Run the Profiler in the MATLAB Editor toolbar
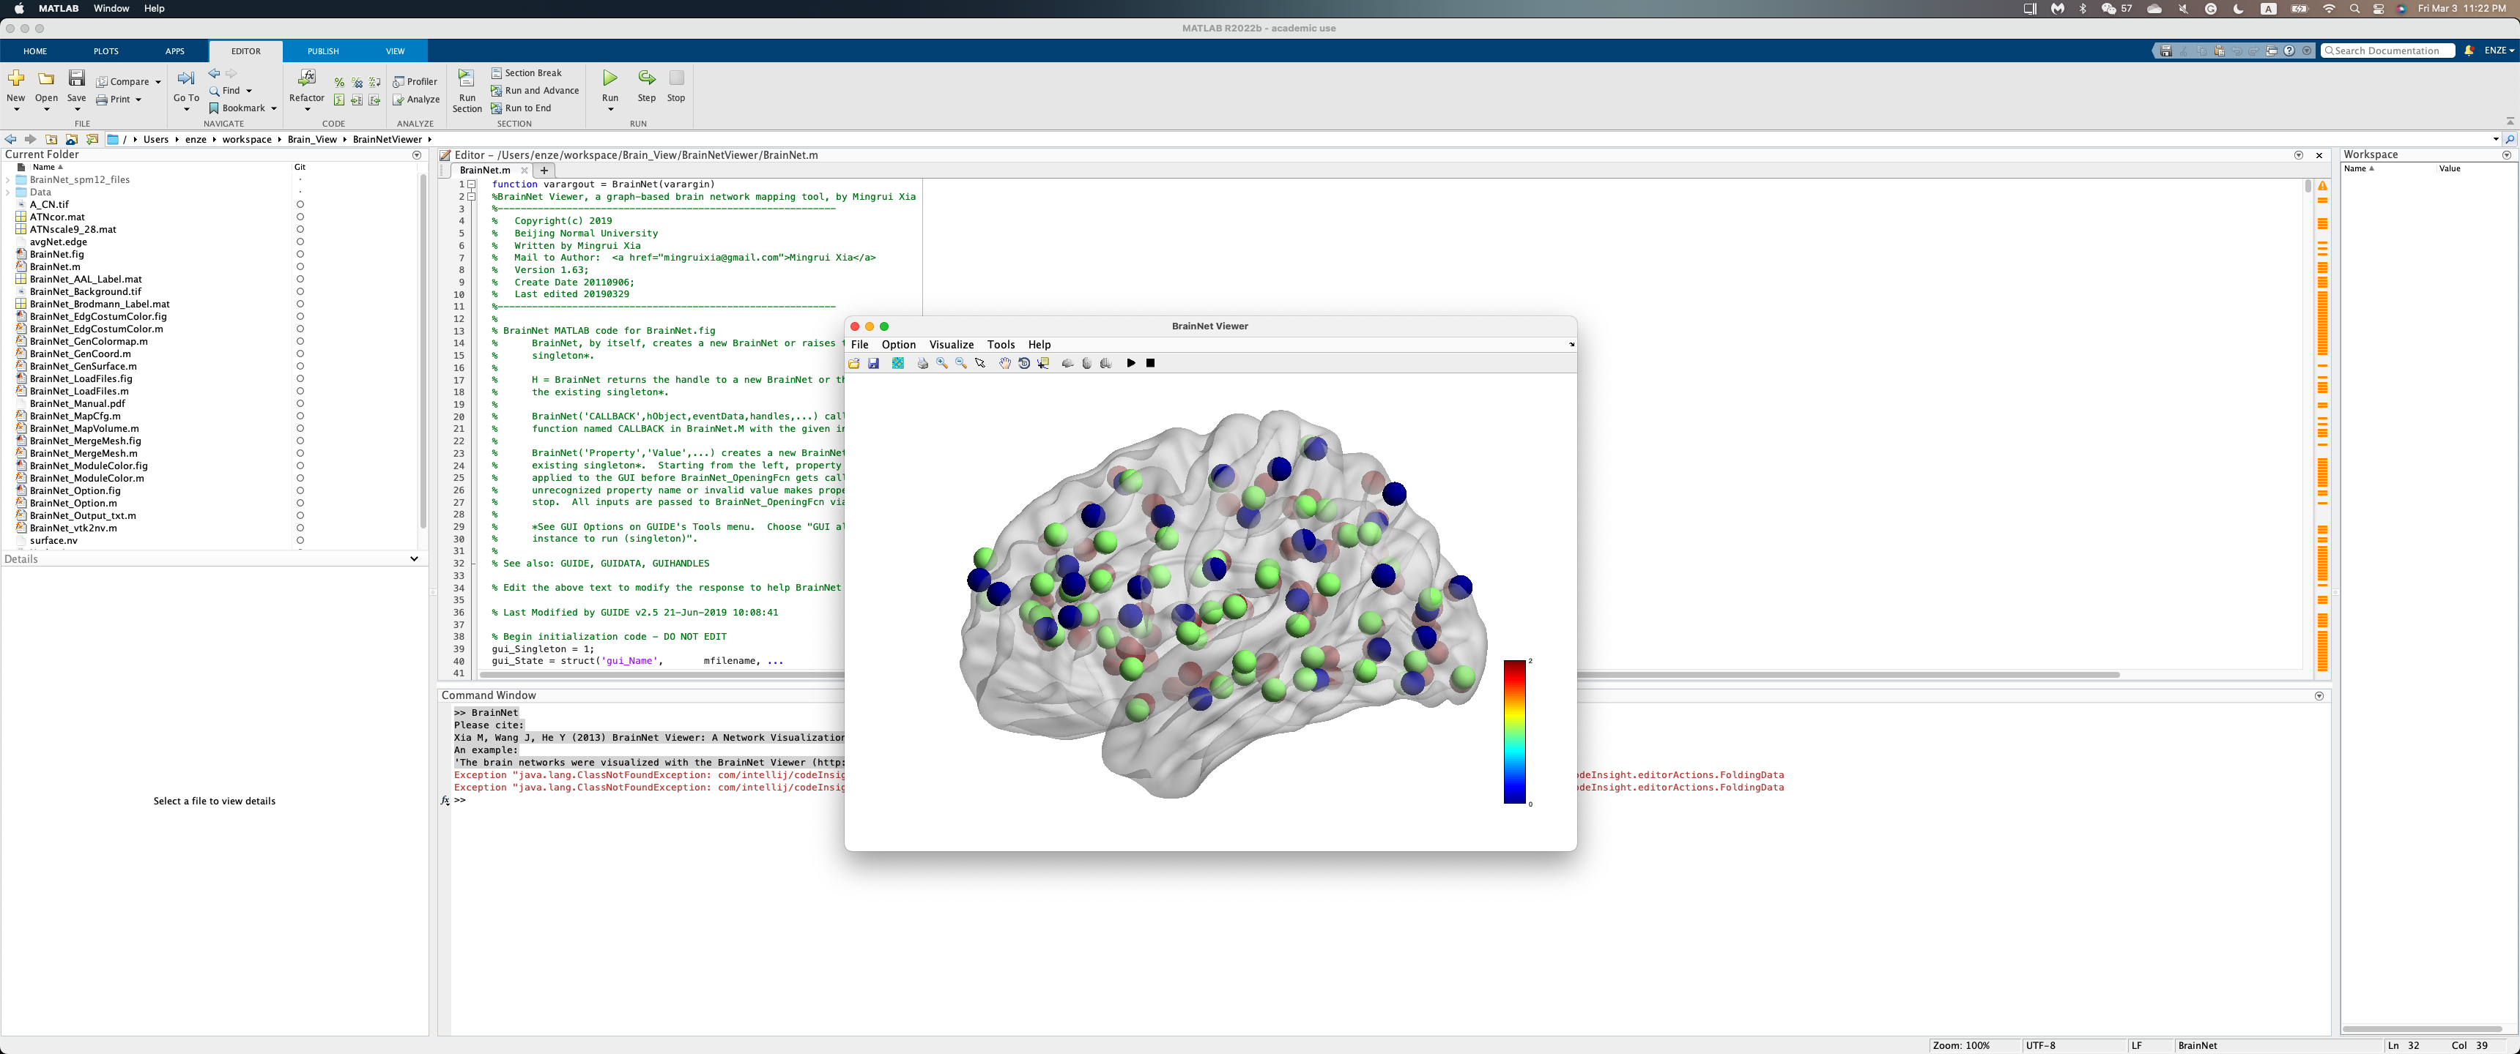2520x1054 pixels. pyautogui.click(x=416, y=81)
